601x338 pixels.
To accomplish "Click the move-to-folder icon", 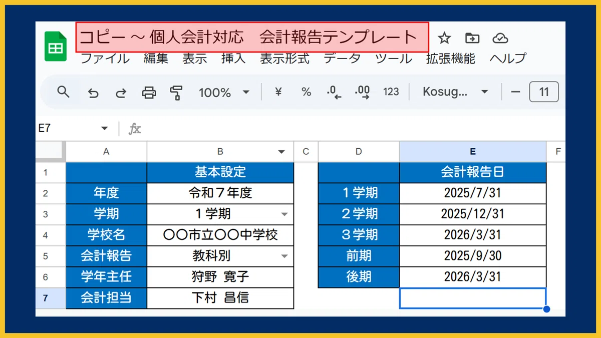I will click(x=472, y=38).
